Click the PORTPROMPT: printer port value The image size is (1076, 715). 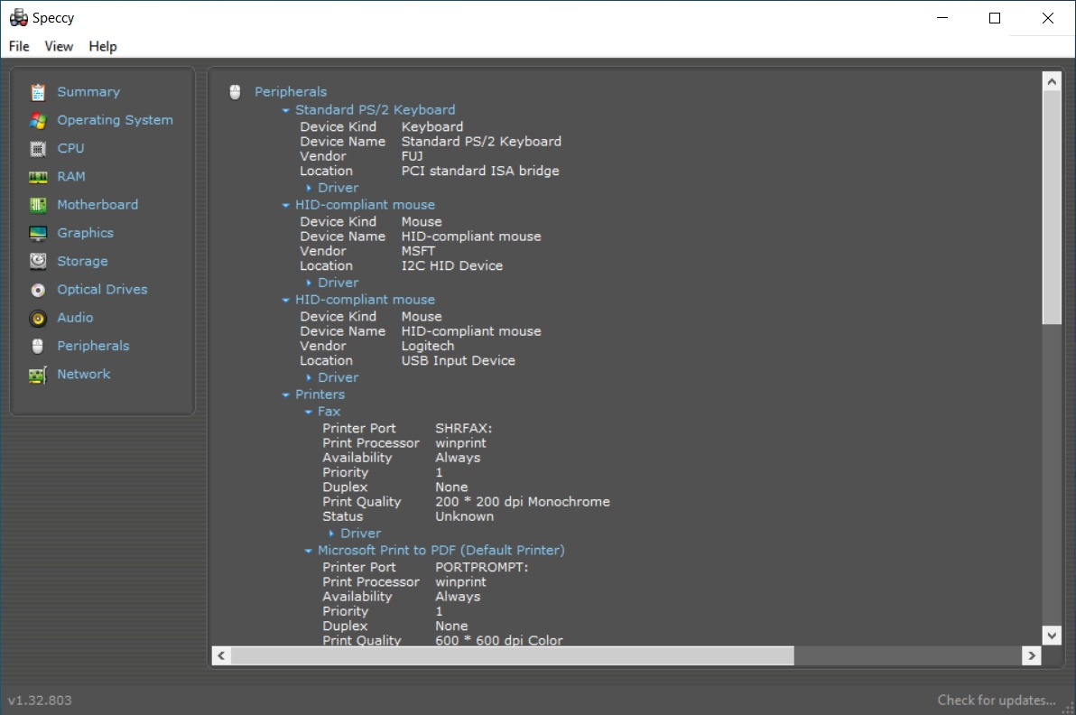tap(482, 568)
